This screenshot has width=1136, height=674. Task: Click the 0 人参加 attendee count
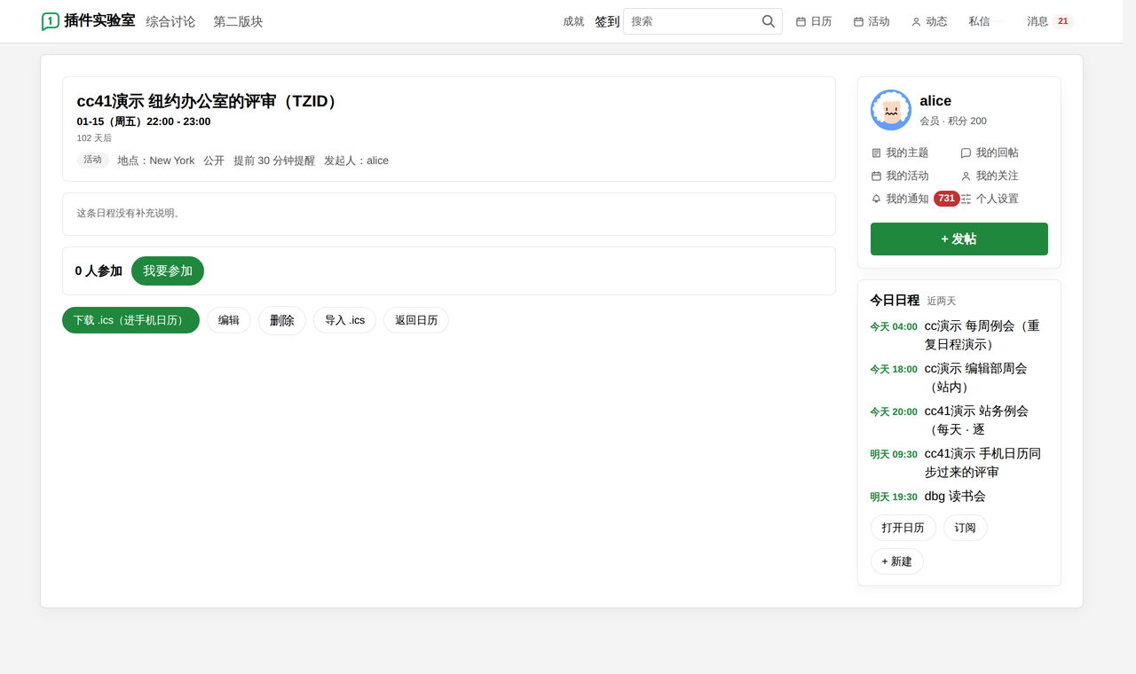(x=99, y=271)
